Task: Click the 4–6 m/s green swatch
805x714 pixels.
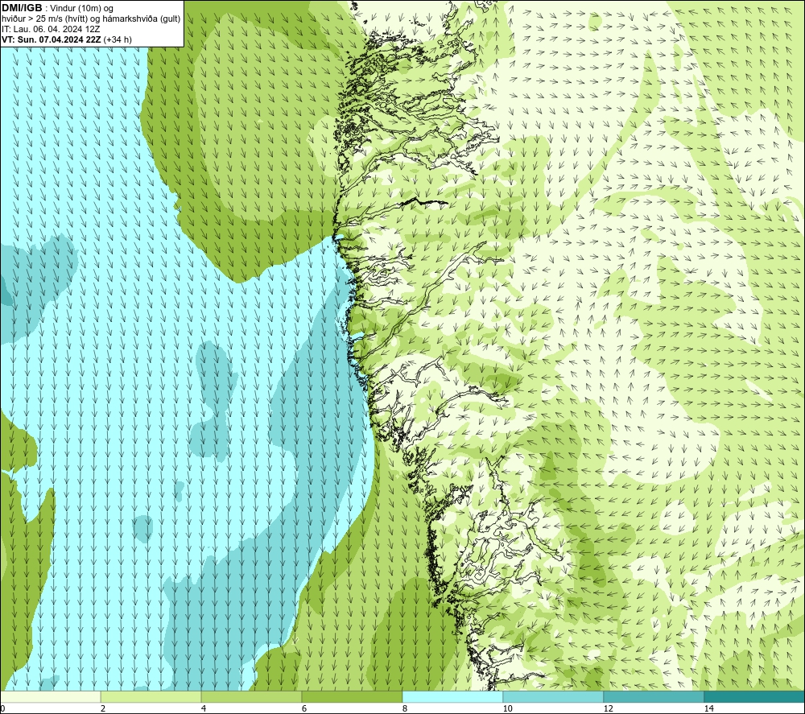Action: (251, 696)
